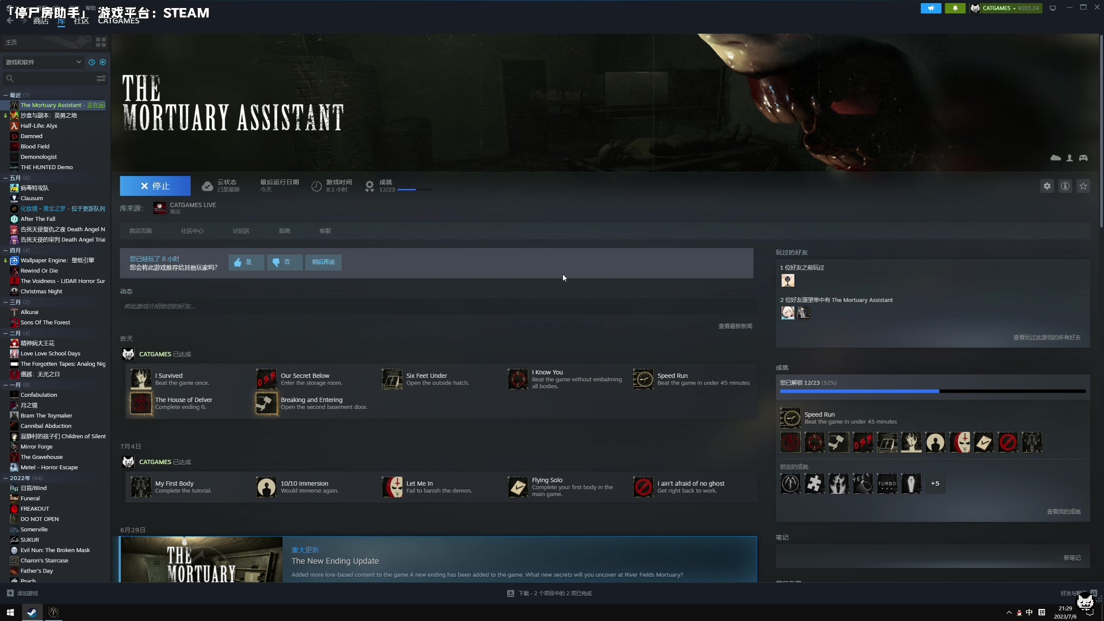Open the 查看我的成就 link
The width and height of the screenshot is (1104, 621).
(x=1064, y=512)
